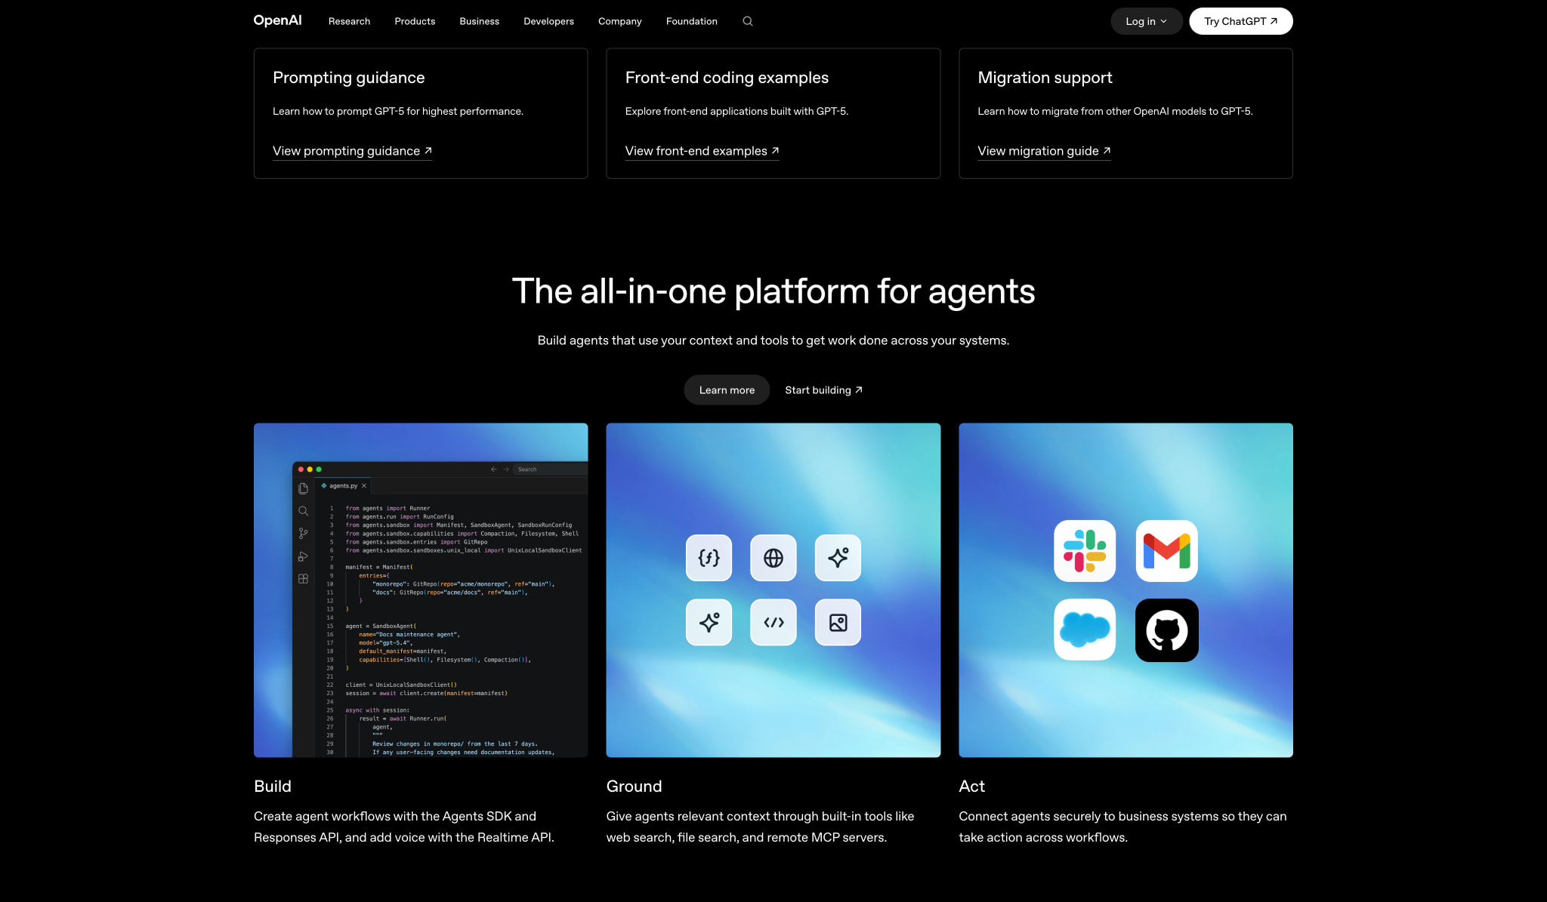Click the search icon in editor sidebar
This screenshot has width=1547, height=902.
click(303, 511)
